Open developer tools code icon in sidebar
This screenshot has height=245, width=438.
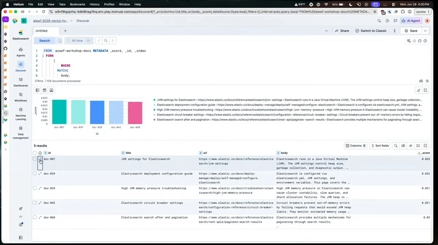21,217
